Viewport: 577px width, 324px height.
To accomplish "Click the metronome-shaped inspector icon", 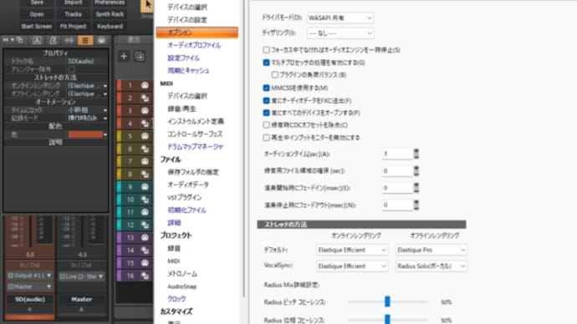I will pos(53,40).
